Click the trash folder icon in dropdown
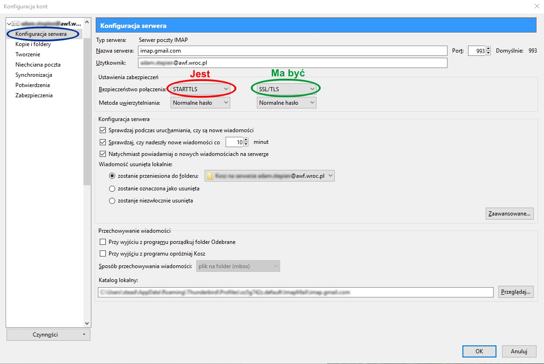The image size is (544, 364). [x=210, y=176]
